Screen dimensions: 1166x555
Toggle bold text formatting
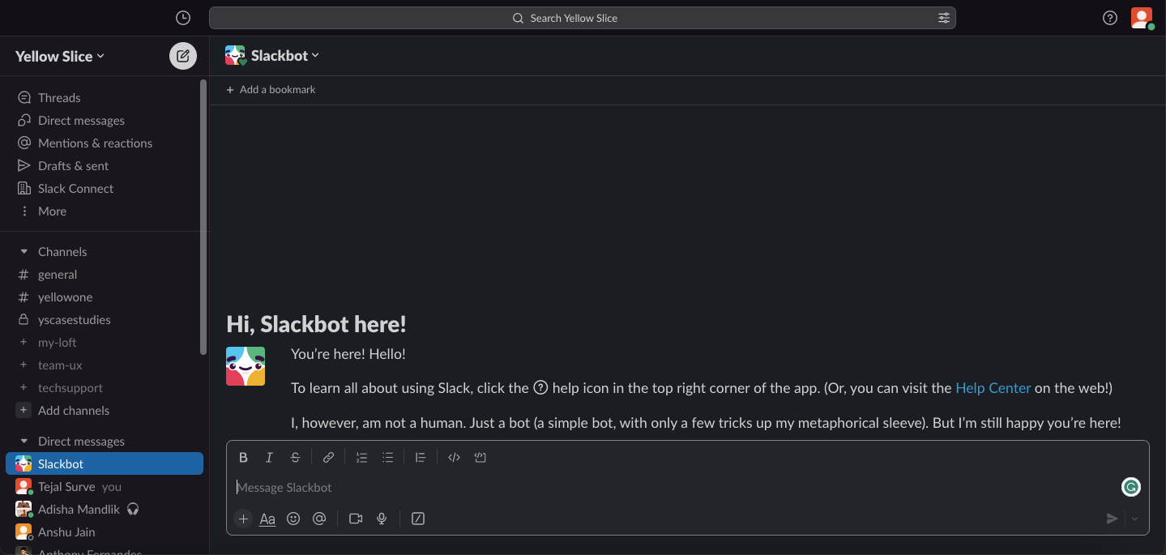pos(243,458)
